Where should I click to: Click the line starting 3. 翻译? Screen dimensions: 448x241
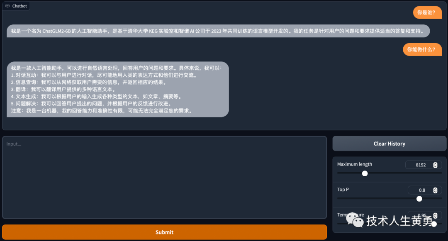click(63, 89)
